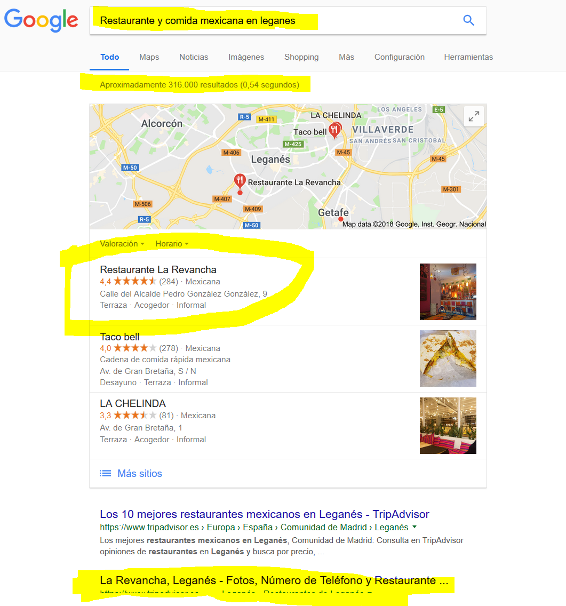The height and width of the screenshot is (606, 566).
Task: Open the TripAdvisor 10 mejores restaurantes link
Action: [x=265, y=514]
